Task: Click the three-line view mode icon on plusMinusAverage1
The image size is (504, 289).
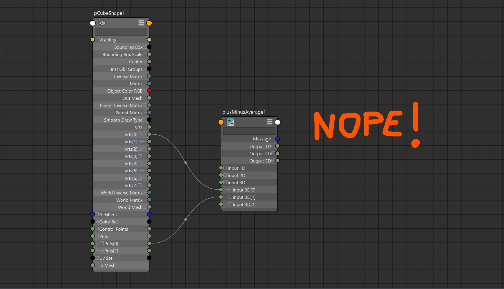Action: pyautogui.click(x=270, y=122)
